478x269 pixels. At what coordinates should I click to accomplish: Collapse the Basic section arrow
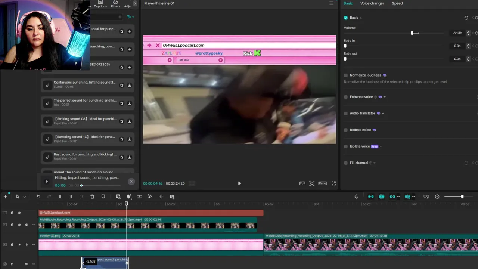coord(361,18)
